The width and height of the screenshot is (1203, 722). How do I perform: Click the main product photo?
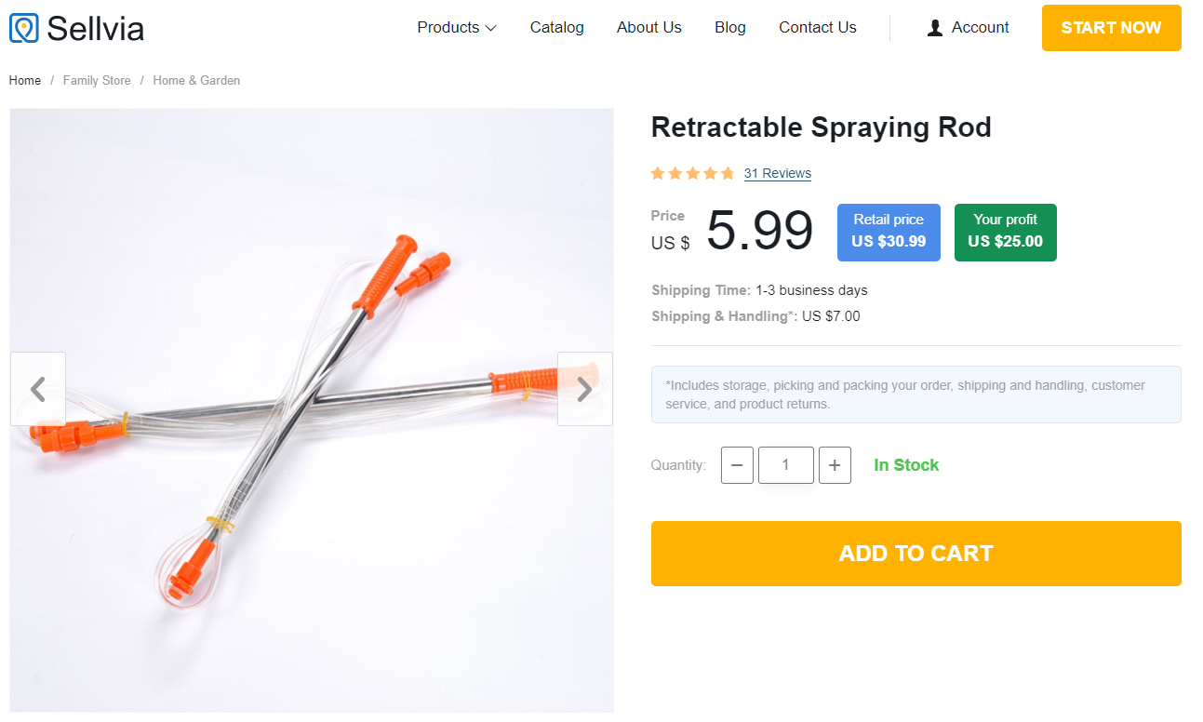[x=312, y=521]
